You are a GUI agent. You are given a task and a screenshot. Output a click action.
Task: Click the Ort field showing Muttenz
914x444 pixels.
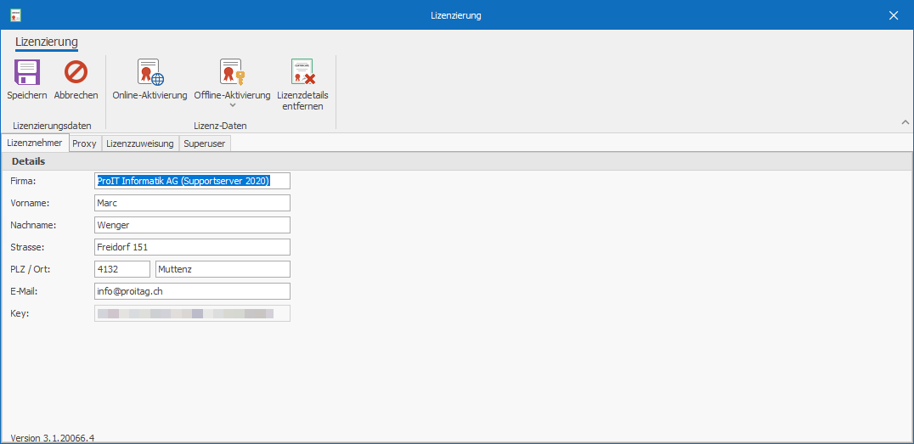pyautogui.click(x=223, y=269)
